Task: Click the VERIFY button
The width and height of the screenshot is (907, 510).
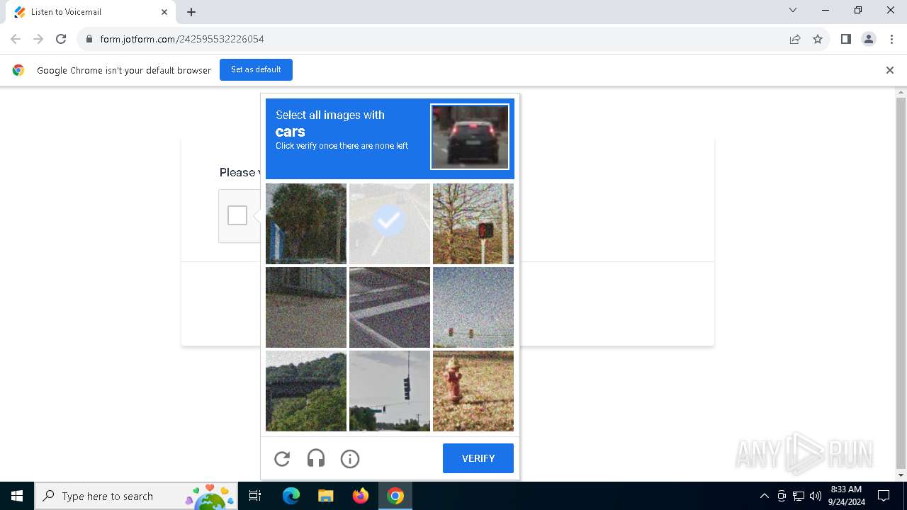Action: coord(478,458)
